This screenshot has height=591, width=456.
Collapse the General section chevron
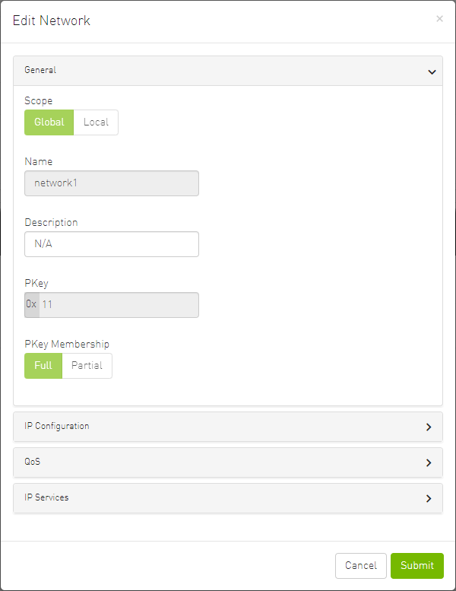[x=431, y=71]
